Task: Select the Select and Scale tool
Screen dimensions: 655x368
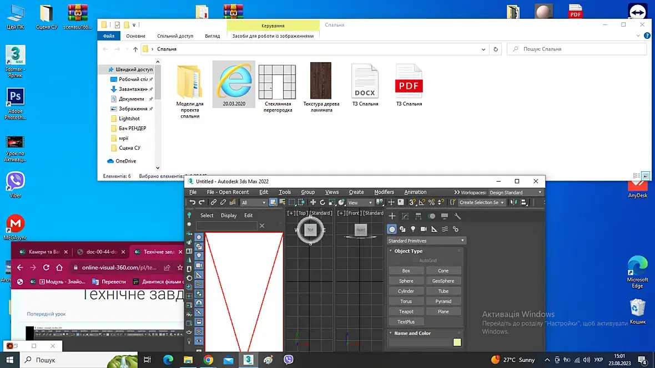Action: pos(332,202)
